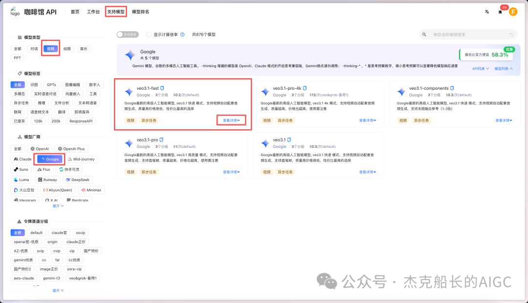The height and width of the screenshot is (303, 528).
Task: Open the language translate icon
Action: [487, 12]
